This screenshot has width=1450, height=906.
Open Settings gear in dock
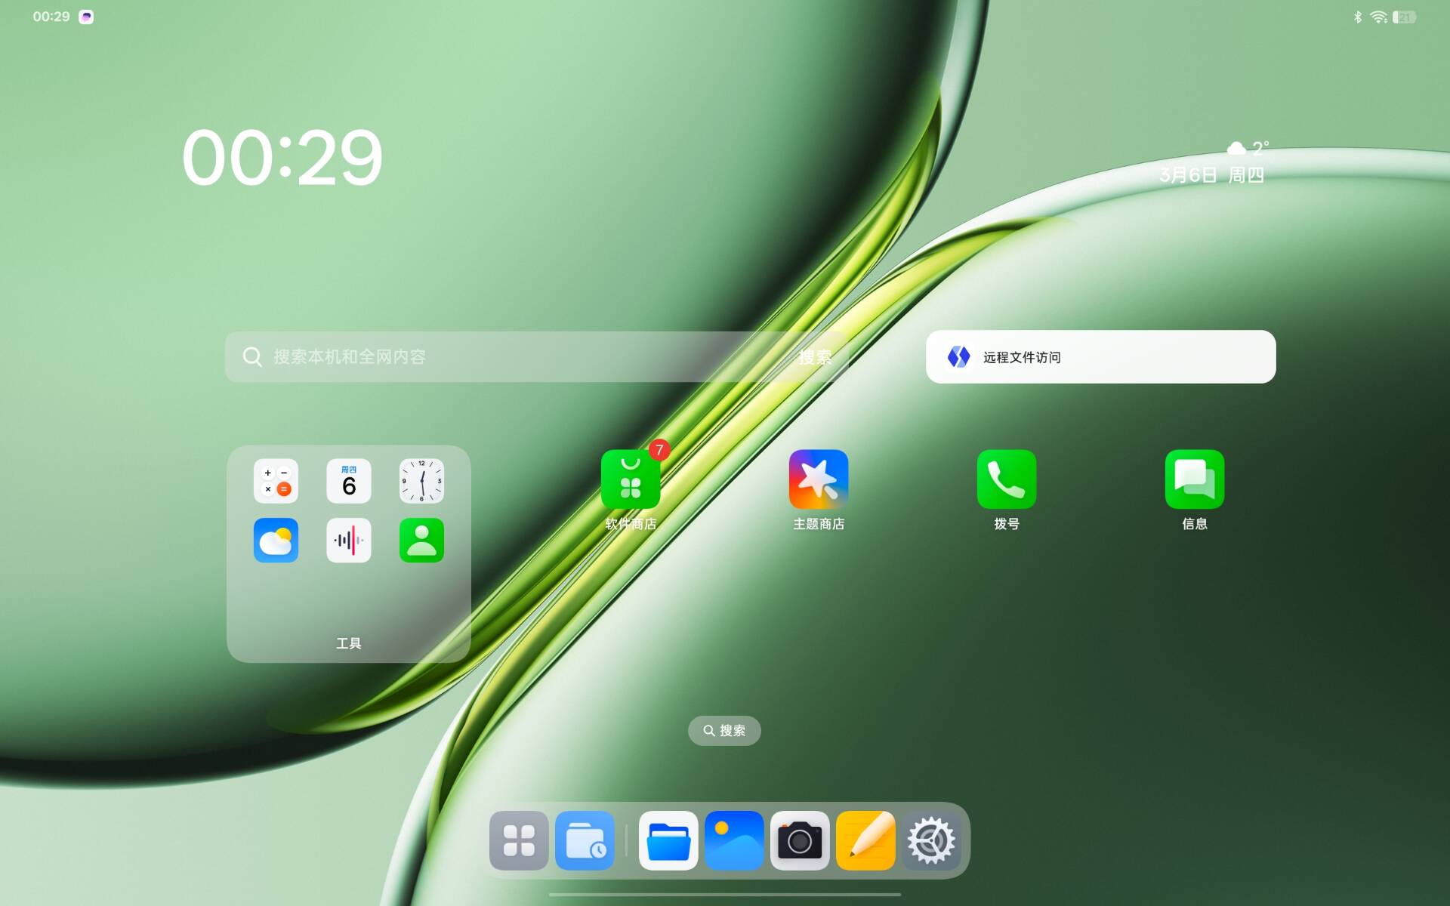(931, 840)
